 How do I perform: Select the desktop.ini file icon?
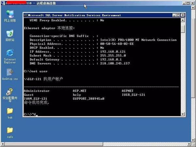pos(10,74)
